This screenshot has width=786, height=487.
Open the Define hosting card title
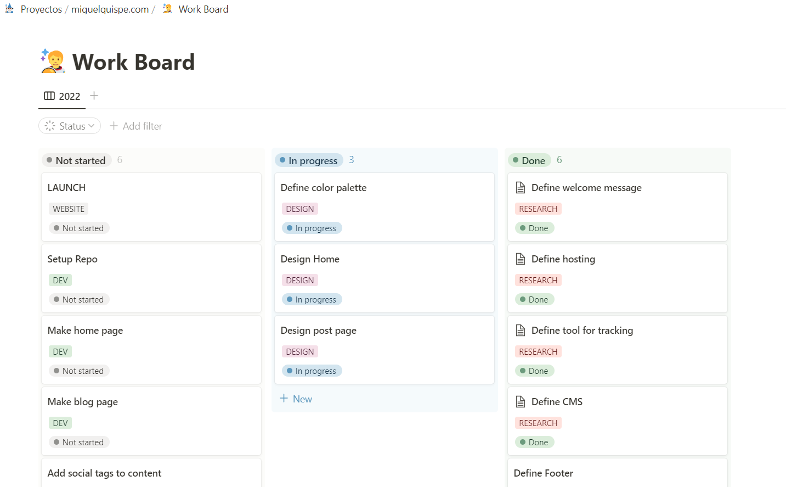563,259
